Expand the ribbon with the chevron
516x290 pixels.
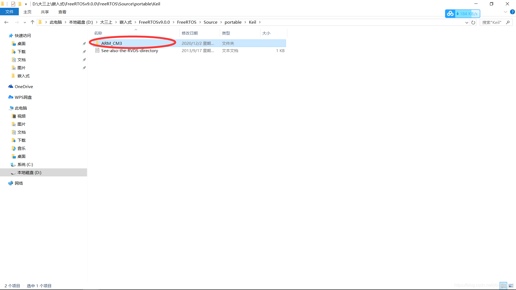(505, 12)
